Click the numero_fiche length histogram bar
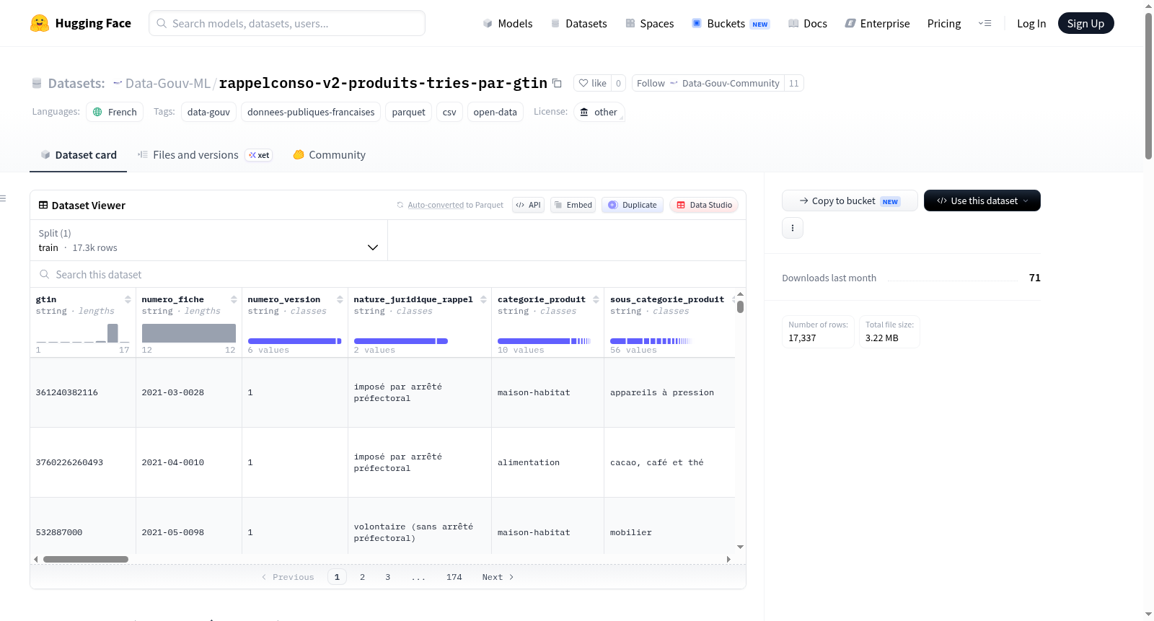Screen dimensions: 1154x621 point(189,332)
